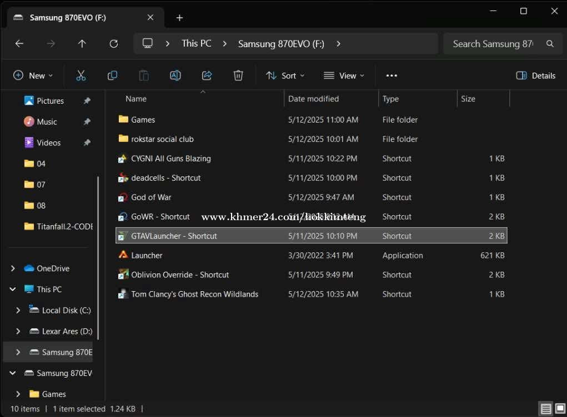The width and height of the screenshot is (567, 417).
Task: Open Videos in the sidebar
Action: 48,143
